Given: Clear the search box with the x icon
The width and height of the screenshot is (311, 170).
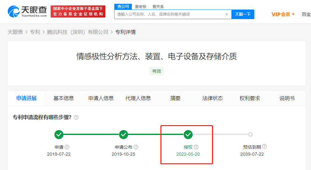Looking at the screenshot, I should (227, 14).
